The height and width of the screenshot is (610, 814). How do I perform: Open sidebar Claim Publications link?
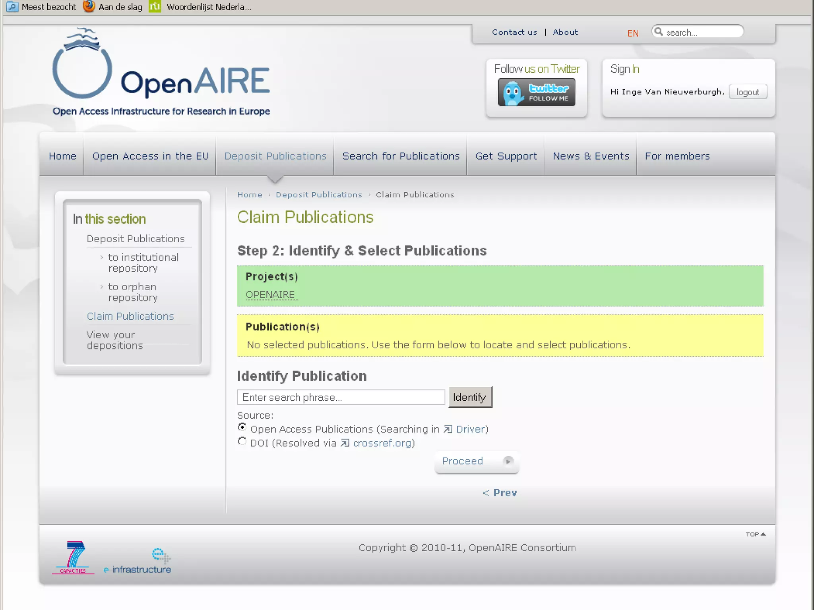point(130,316)
